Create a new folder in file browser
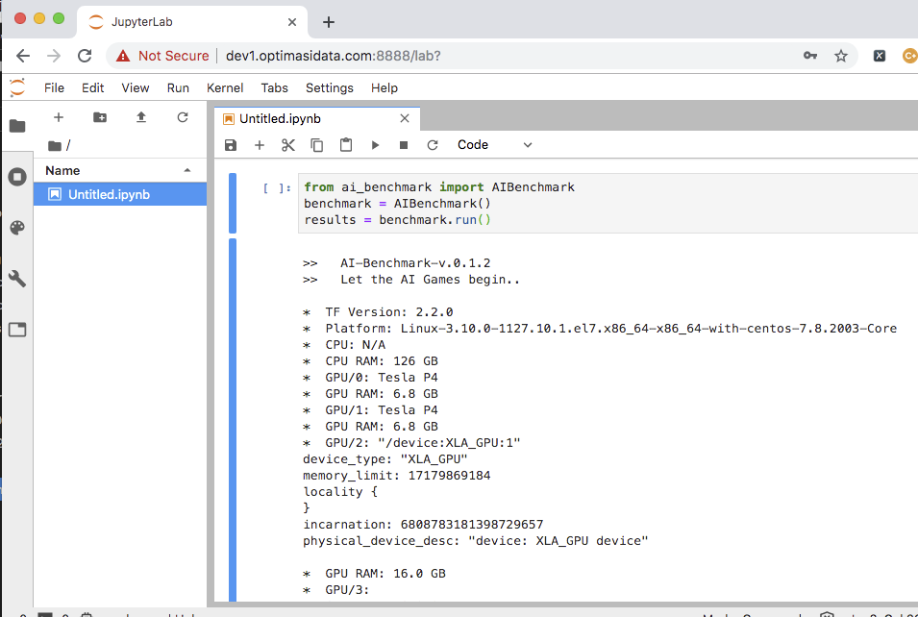The height and width of the screenshot is (617, 918). point(100,117)
